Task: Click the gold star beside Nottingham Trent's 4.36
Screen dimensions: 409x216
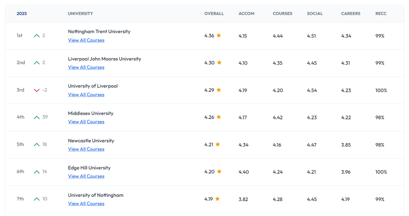Action: pos(219,35)
